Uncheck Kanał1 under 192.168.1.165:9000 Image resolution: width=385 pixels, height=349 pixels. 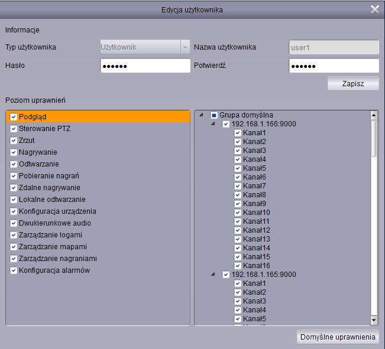pyautogui.click(x=237, y=283)
